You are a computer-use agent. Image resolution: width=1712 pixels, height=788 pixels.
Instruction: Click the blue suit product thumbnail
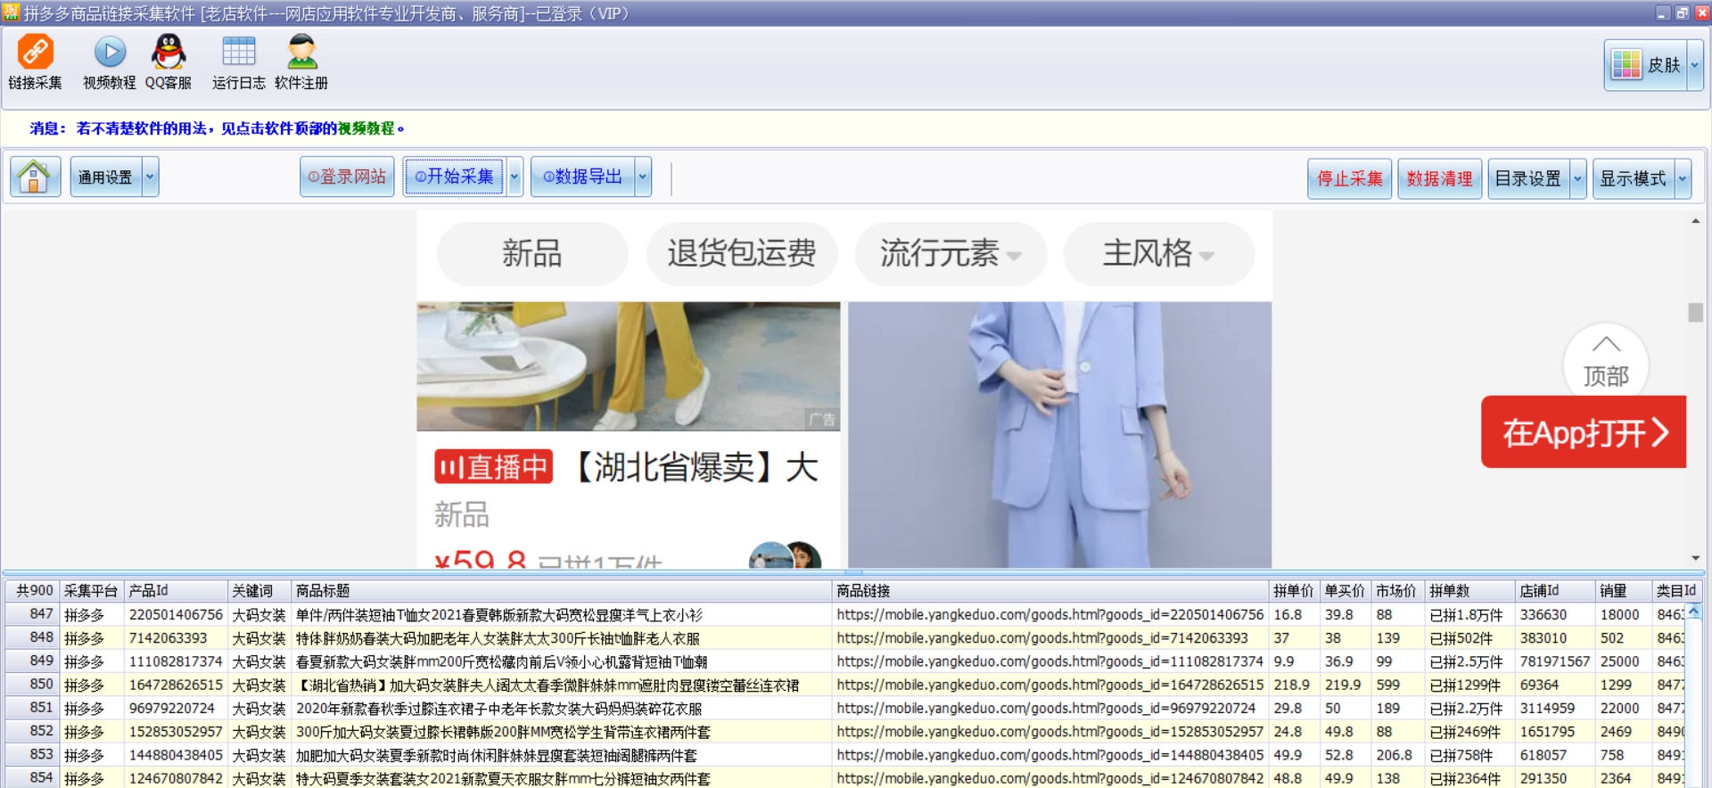[x=1059, y=434]
